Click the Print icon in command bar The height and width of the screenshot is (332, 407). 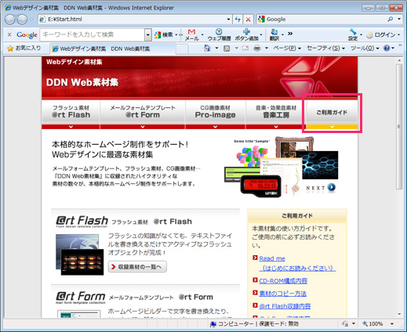[x=257, y=49]
